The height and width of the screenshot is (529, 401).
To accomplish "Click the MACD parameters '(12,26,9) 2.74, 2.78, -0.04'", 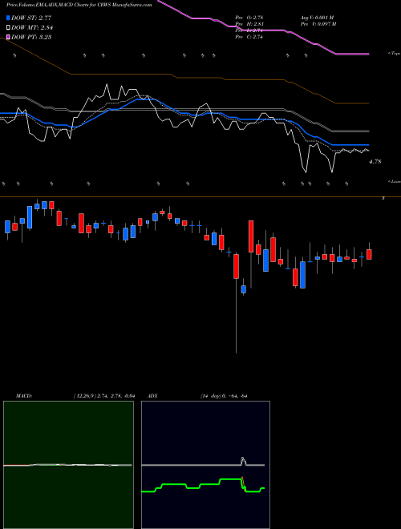I will point(104,396).
